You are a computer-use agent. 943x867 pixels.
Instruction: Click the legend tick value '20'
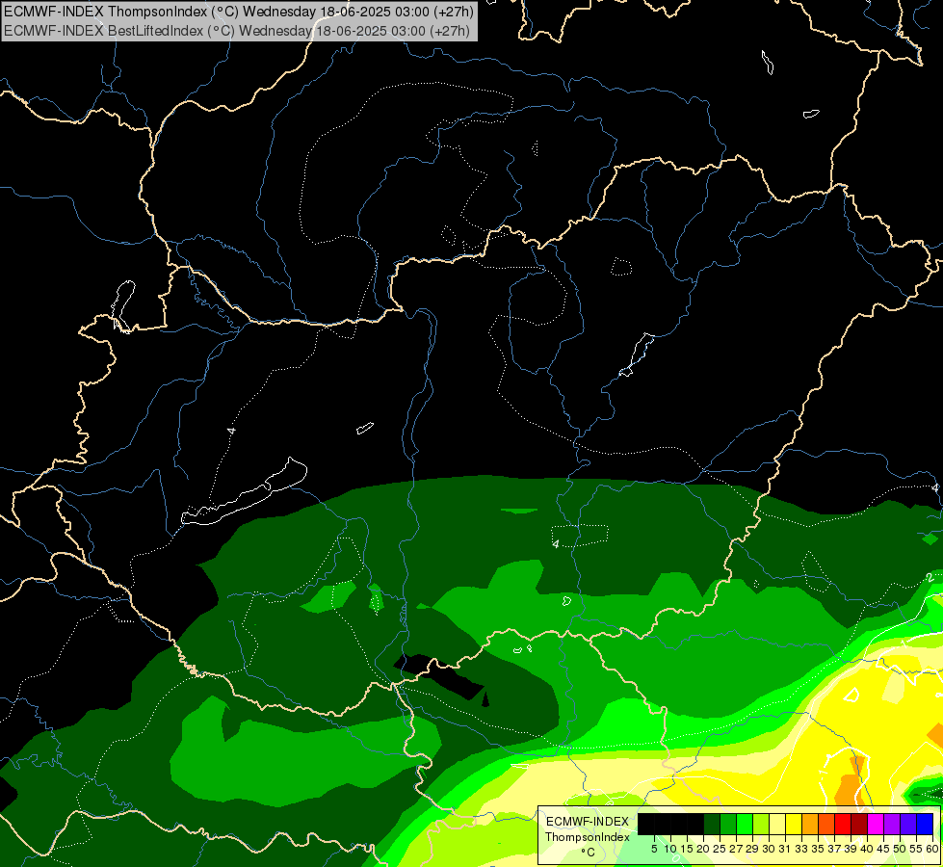[703, 849]
